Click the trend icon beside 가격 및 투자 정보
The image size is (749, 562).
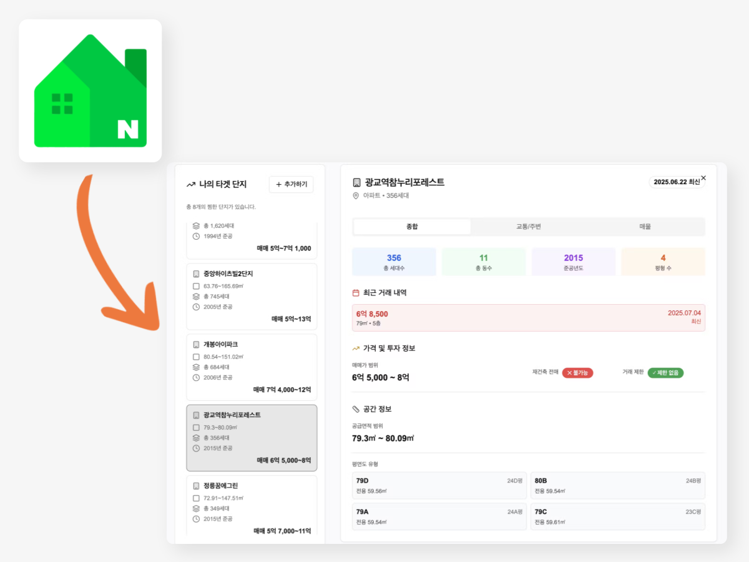tap(356, 348)
